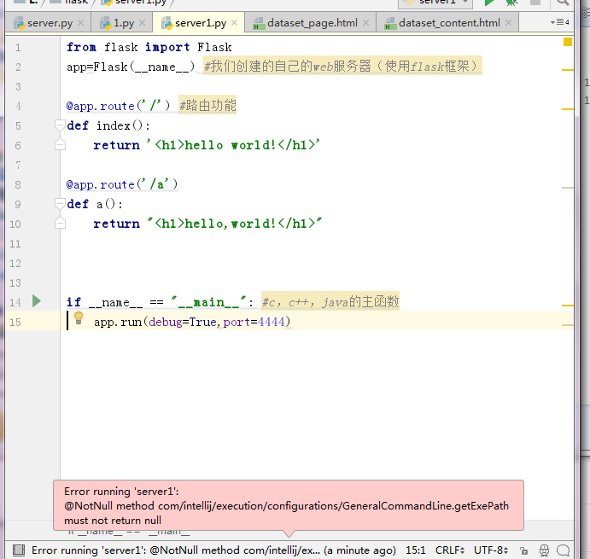The width and height of the screenshot is (590, 559).
Task: Click the error message in the status bar
Action: pos(213,550)
